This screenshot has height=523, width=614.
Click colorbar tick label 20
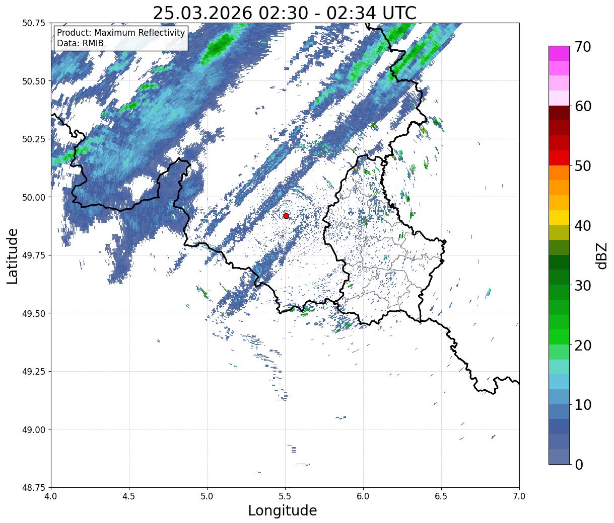tap(583, 345)
